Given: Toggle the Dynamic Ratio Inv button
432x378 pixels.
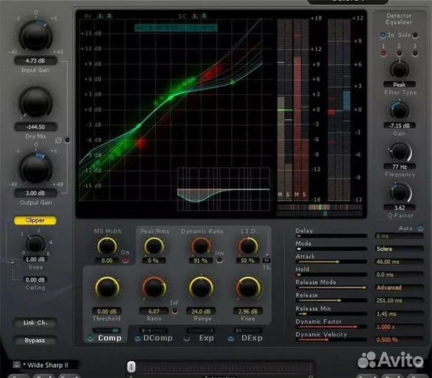Looking at the screenshot, I should click(x=220, y=260).
